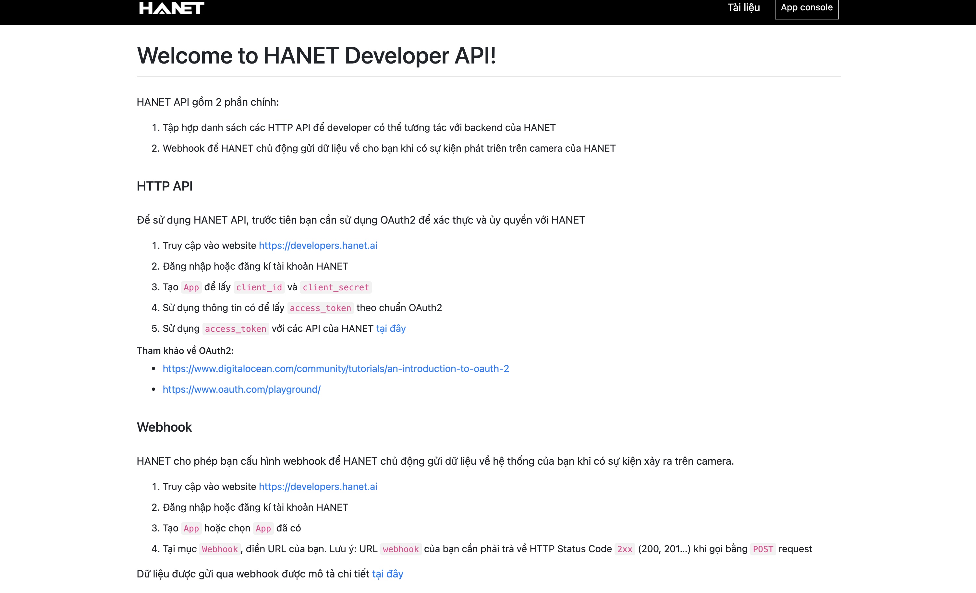The image size is (976, 593).
Task: Click the 'Welcome to HANET Developer API!' heading
Action: (x=316, y=55)
